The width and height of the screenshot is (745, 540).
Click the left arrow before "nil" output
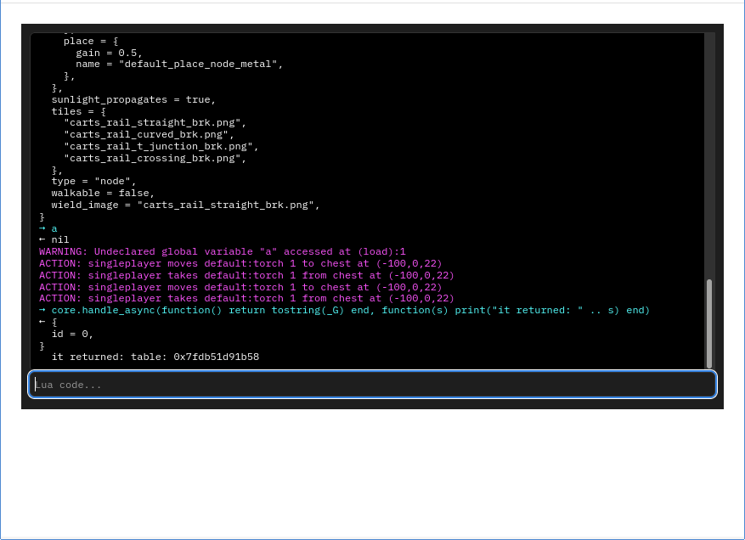pyautogui.click(x=42, y=240)
